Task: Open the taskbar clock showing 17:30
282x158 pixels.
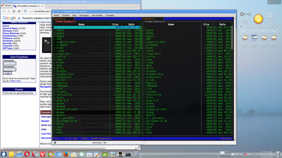Action: click(266, 154)
